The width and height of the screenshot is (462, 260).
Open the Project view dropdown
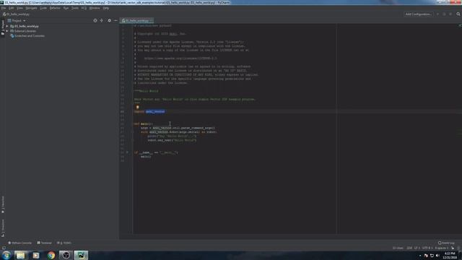(17, 21)
